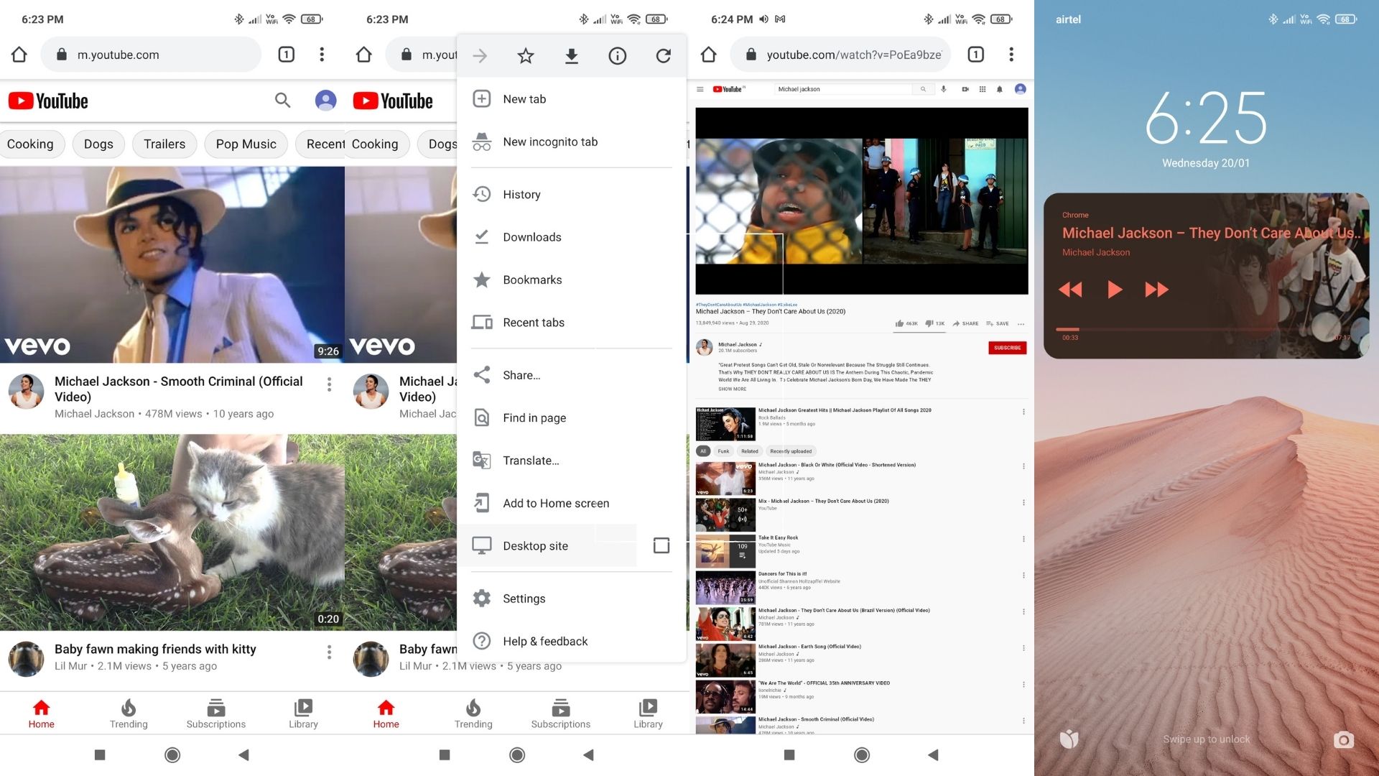Image resolution: width=1379 pixels, height=776 pixels.
Task: Open Downloads from the Chrome menu
Action: click(572, 237)
